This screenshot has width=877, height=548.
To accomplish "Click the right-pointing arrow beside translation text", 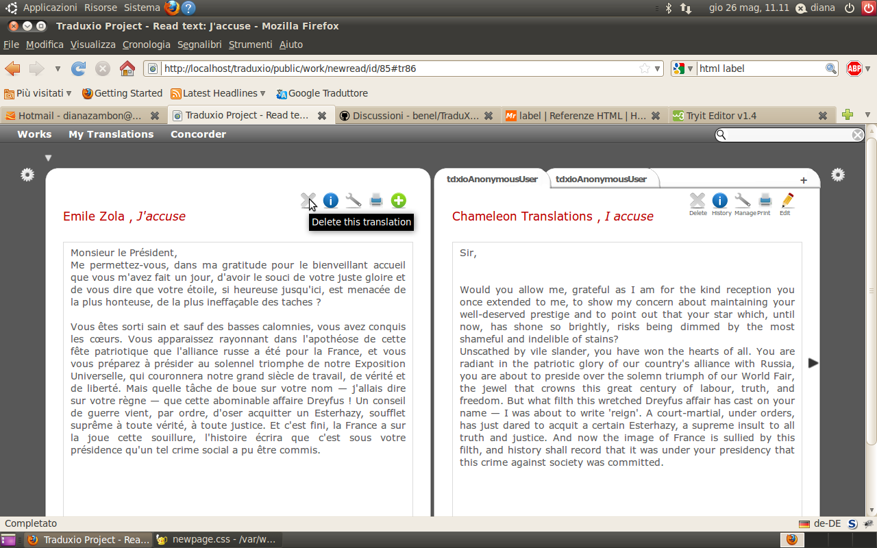I will tap(813, 362).
